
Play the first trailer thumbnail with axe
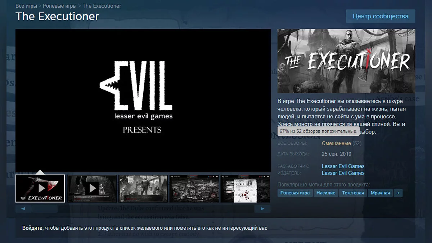pyautogui.click(x=40, y=188)
